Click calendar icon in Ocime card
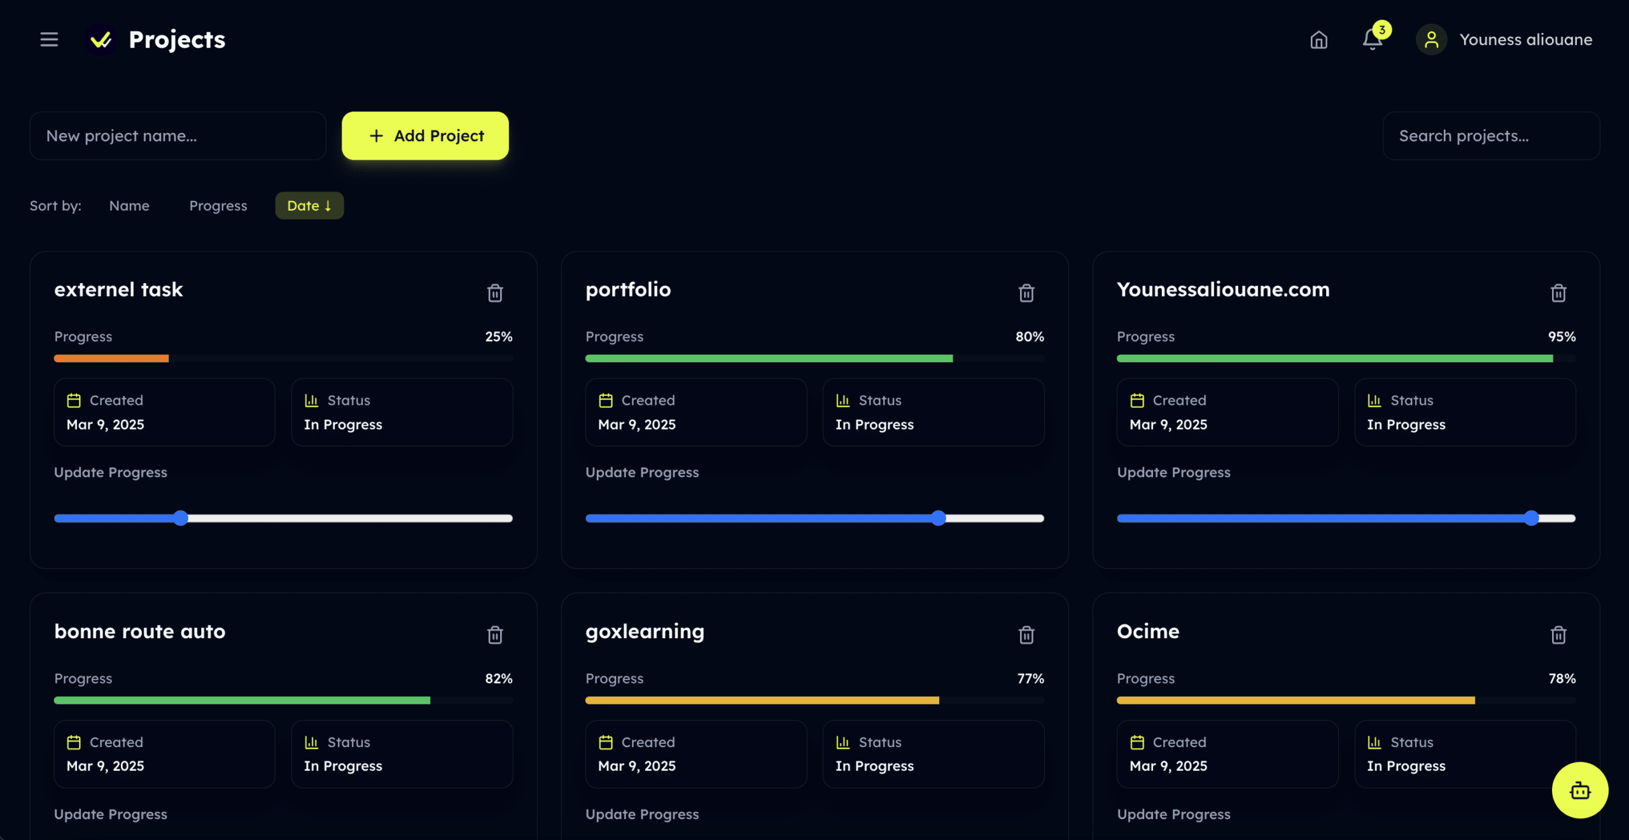1629x840 pixels. 1137,742
